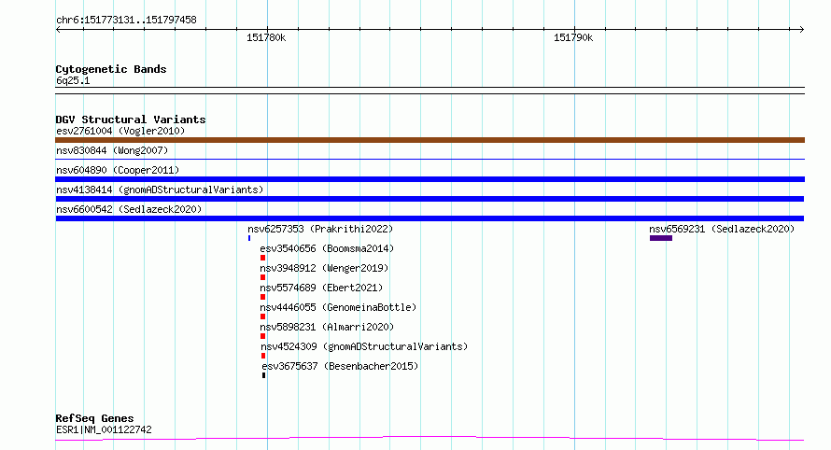Click the magenta ESR1 gene line

pyautogui.click(x=430, y=439)
